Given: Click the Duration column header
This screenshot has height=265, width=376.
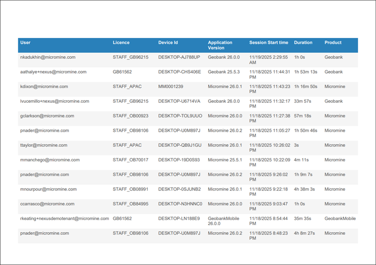Looking at the screenshot, I should click(x=303, y=43).
